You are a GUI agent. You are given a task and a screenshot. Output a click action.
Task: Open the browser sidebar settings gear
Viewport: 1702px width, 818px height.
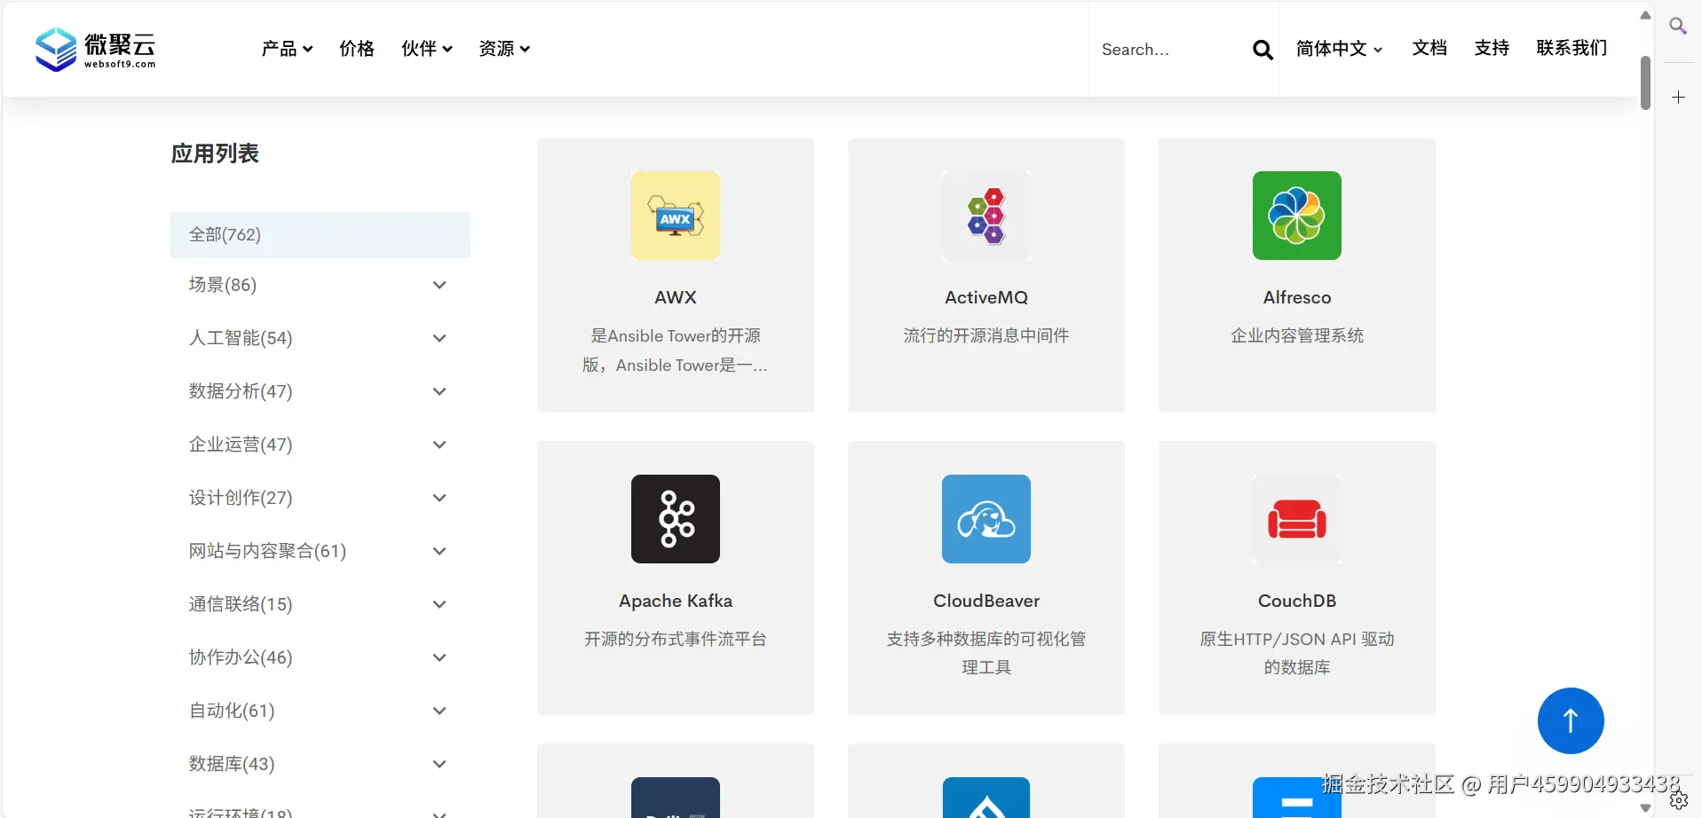click(1678, 800)
